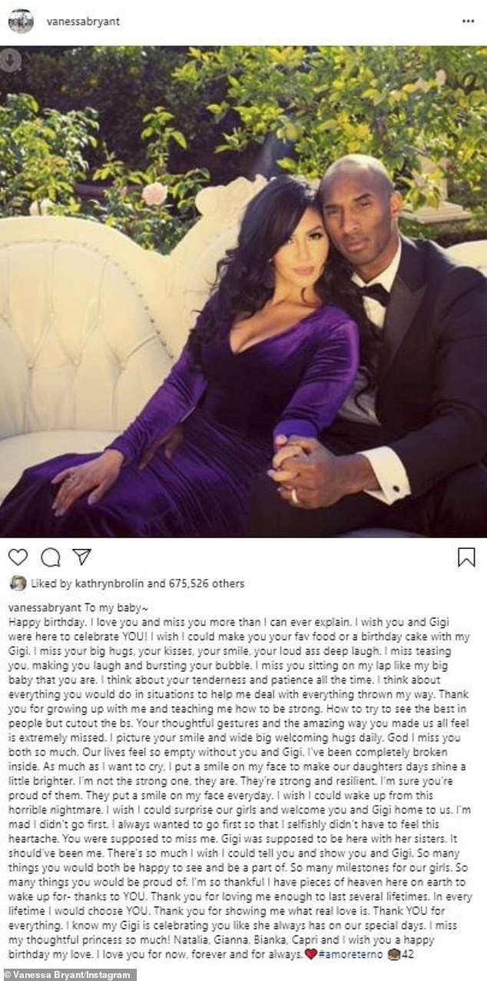Viewport: 487px width, 981px height.
Task: Open the vanessabryant username in the header
Action: pyautogui.click(x=81, y=22)
